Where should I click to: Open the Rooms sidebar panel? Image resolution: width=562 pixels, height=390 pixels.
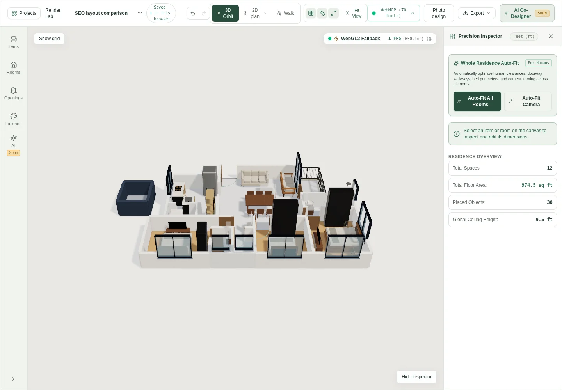[x=13, y=68]
